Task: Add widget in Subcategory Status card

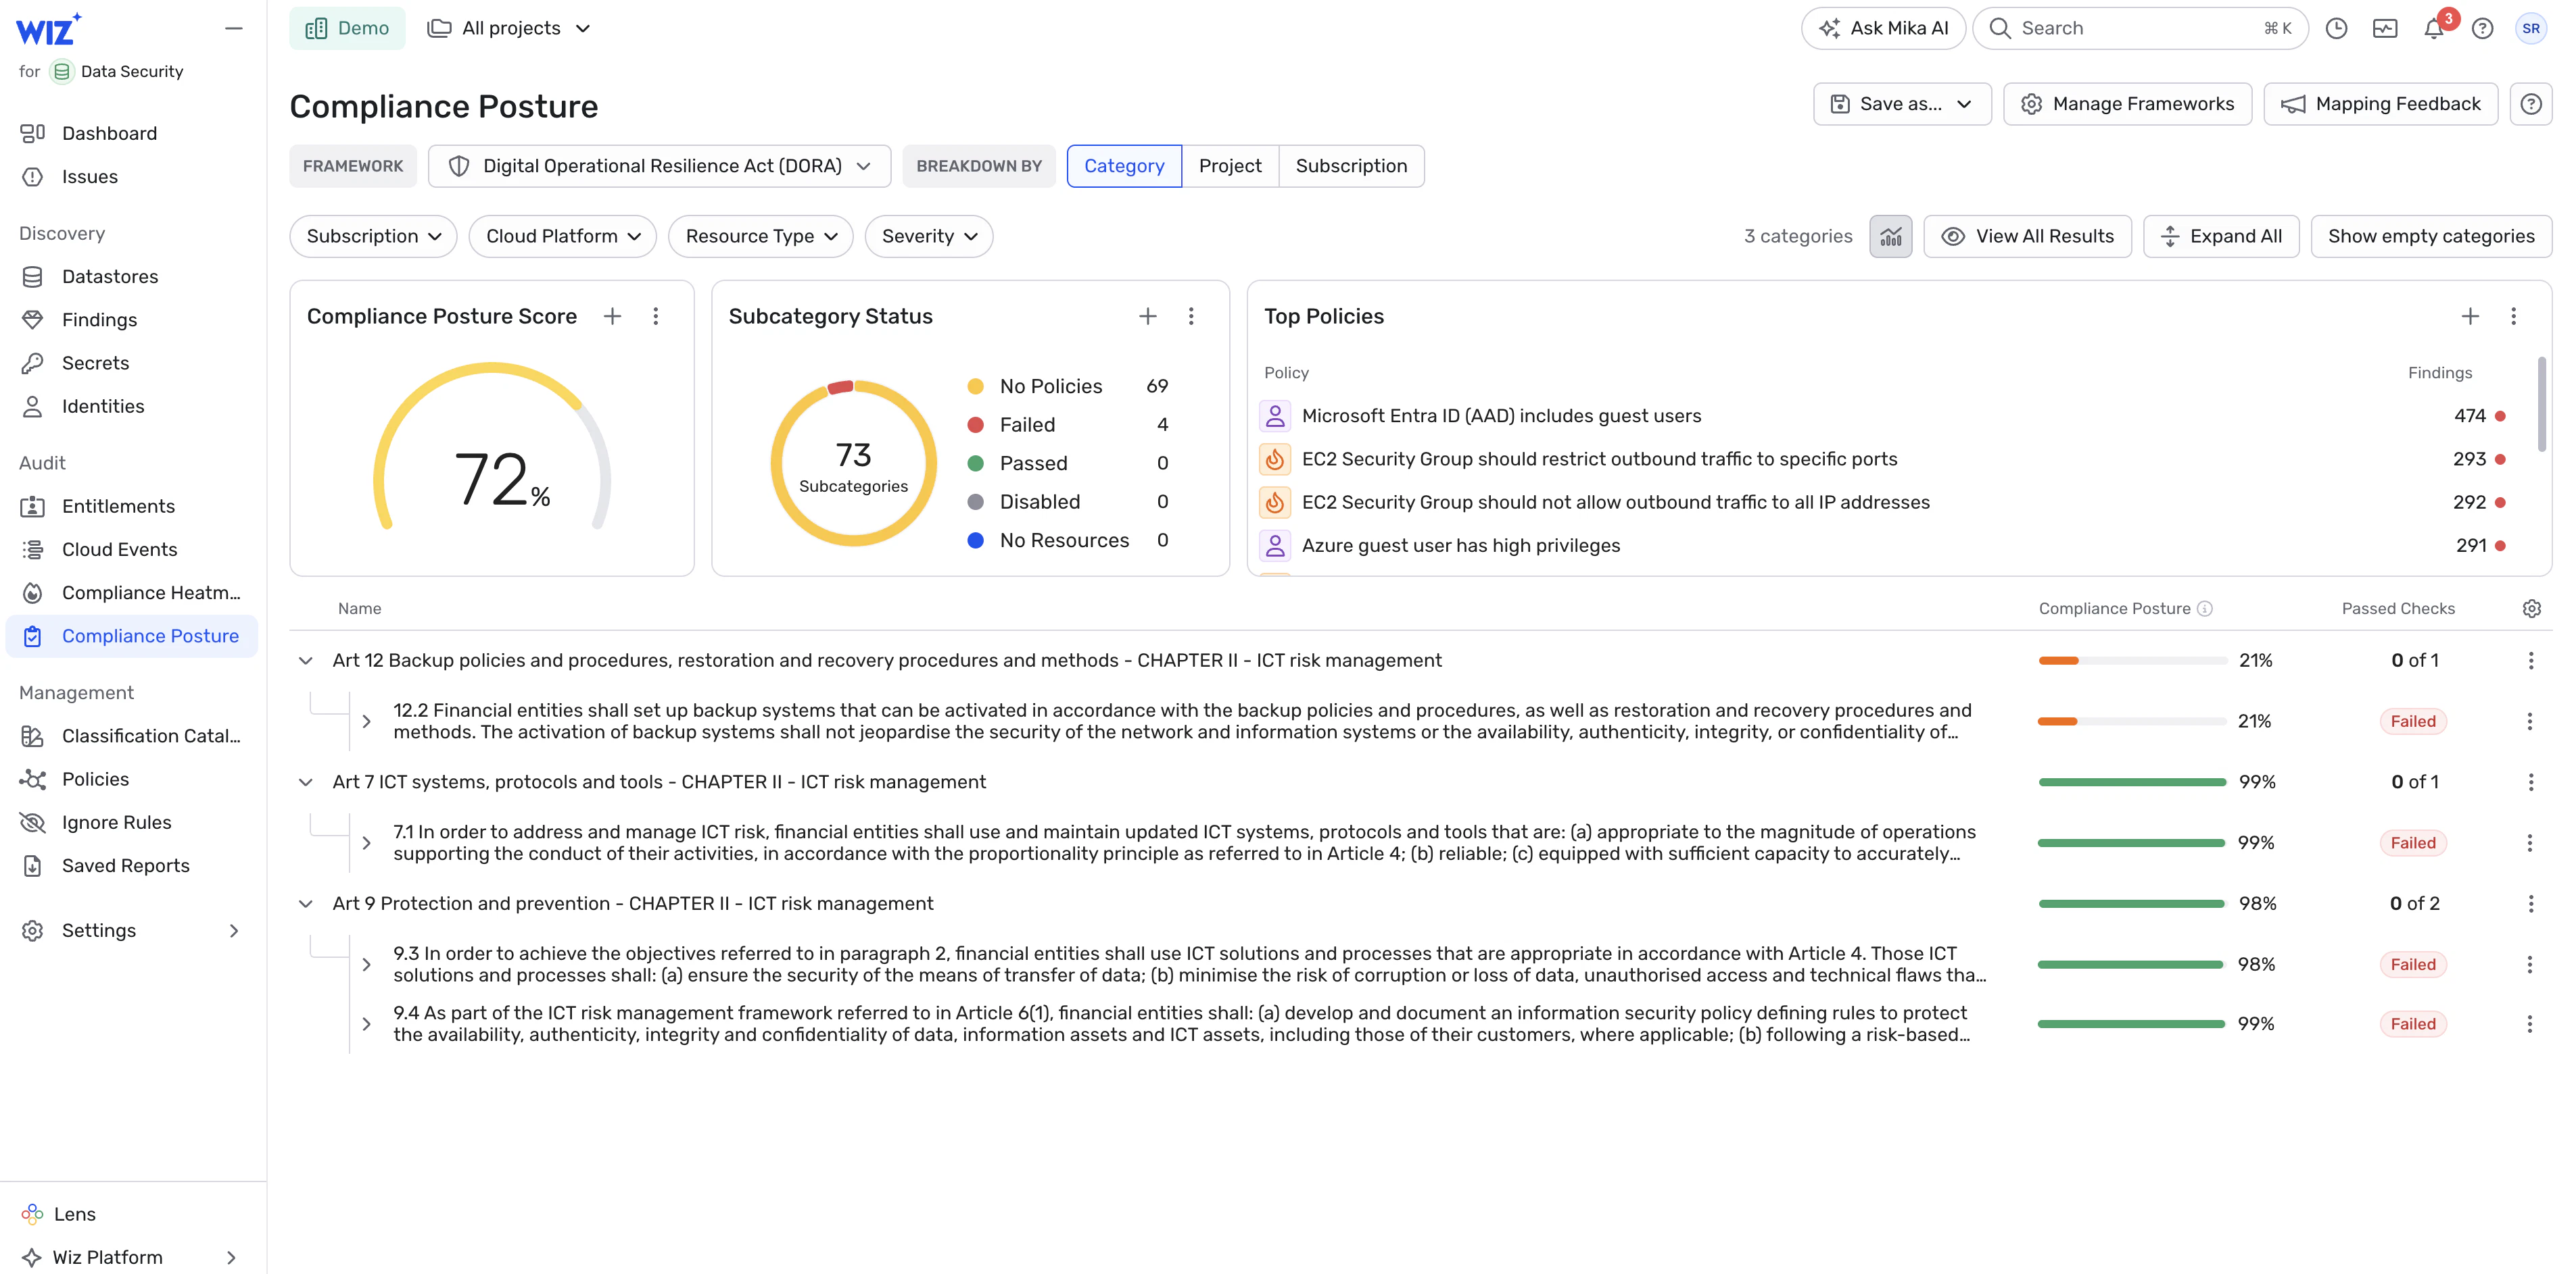Action: pos(1148,315)
